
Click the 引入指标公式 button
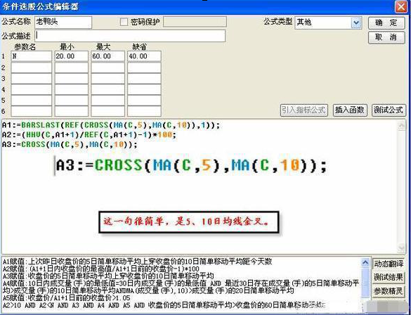[304, 110]
